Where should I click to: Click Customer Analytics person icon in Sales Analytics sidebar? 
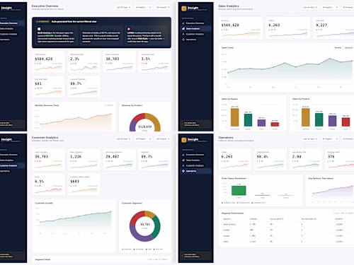[183, 34]
